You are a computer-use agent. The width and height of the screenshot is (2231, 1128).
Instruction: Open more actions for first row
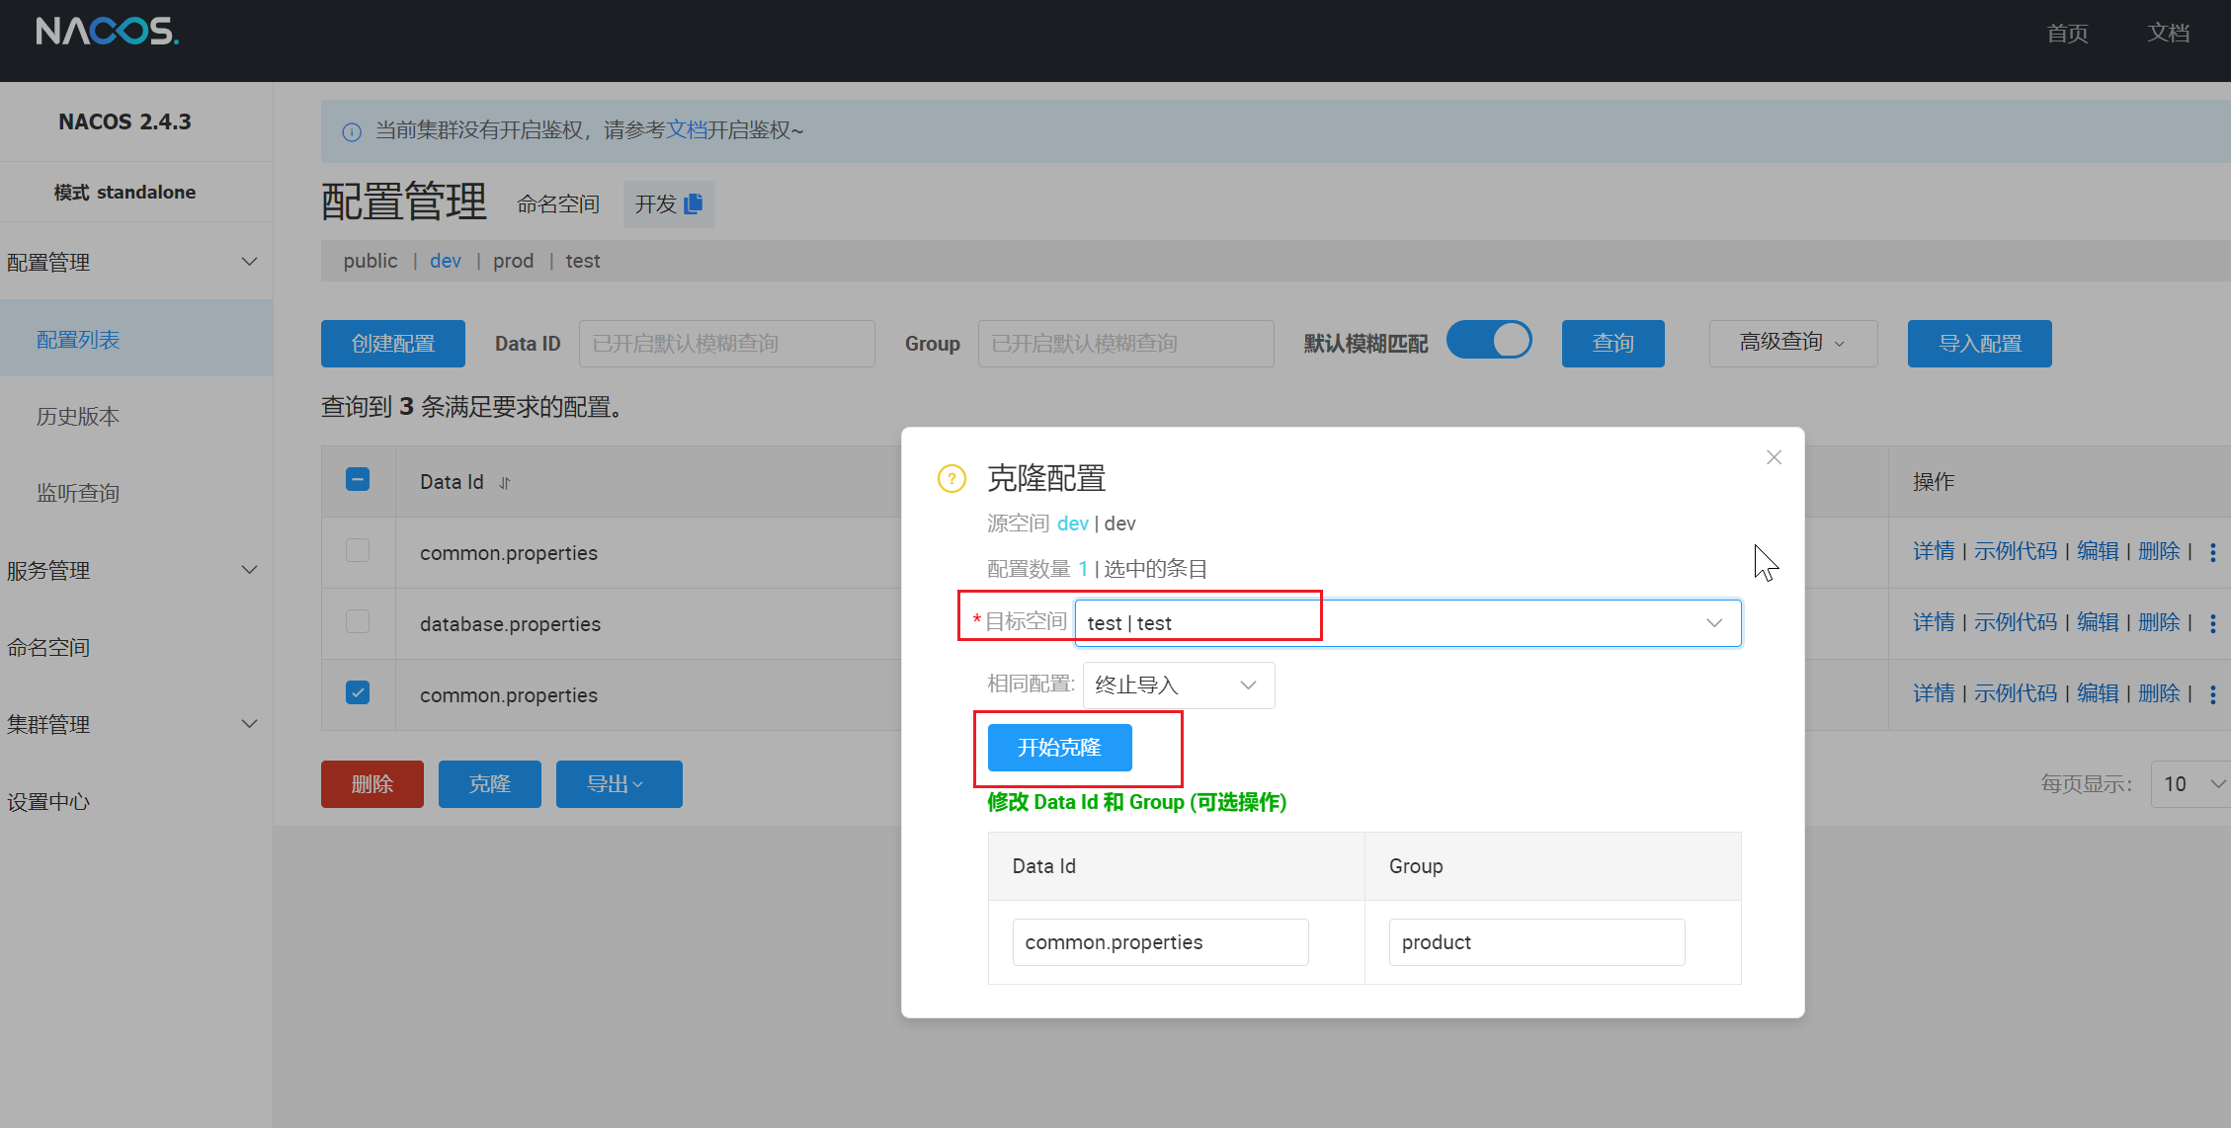[x=2212, y=552]
